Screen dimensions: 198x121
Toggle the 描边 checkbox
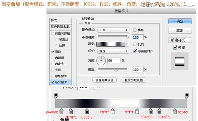coord(53,51)
